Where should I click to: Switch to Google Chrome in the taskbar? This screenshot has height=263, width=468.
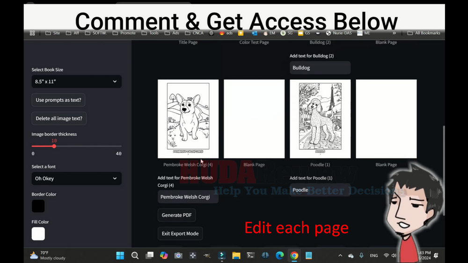tap(294, 256)
